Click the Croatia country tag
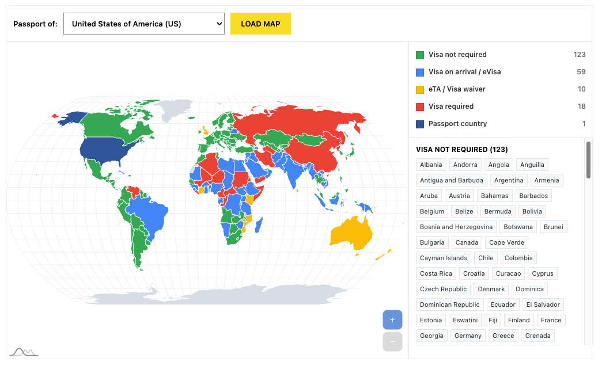The image size is (602, 373). click(x=474, y=273)
